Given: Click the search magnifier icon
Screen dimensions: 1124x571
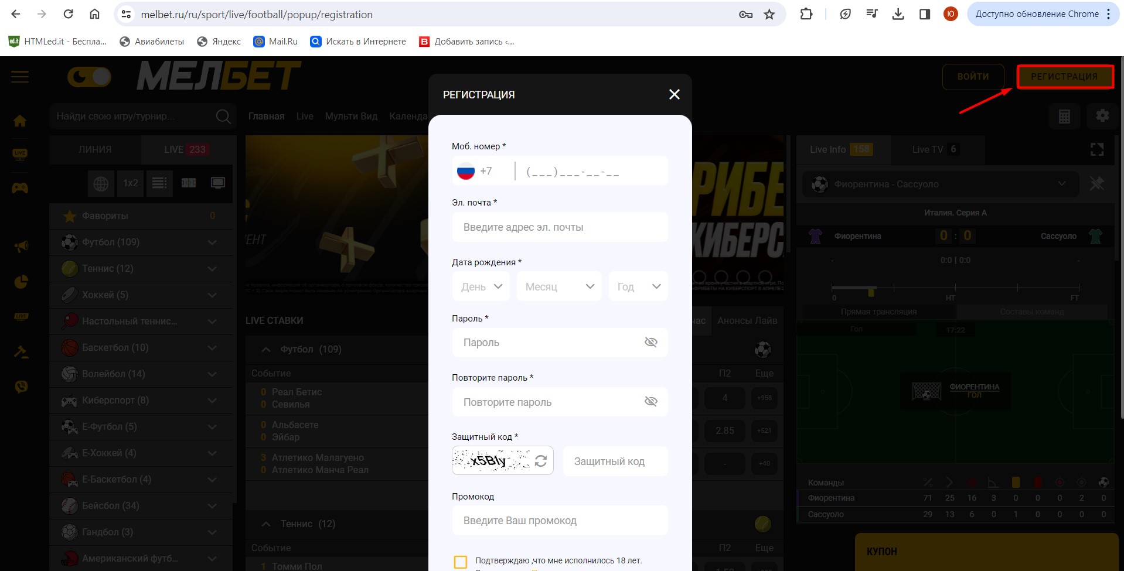Looking at the screenshot, I should 223,117.
